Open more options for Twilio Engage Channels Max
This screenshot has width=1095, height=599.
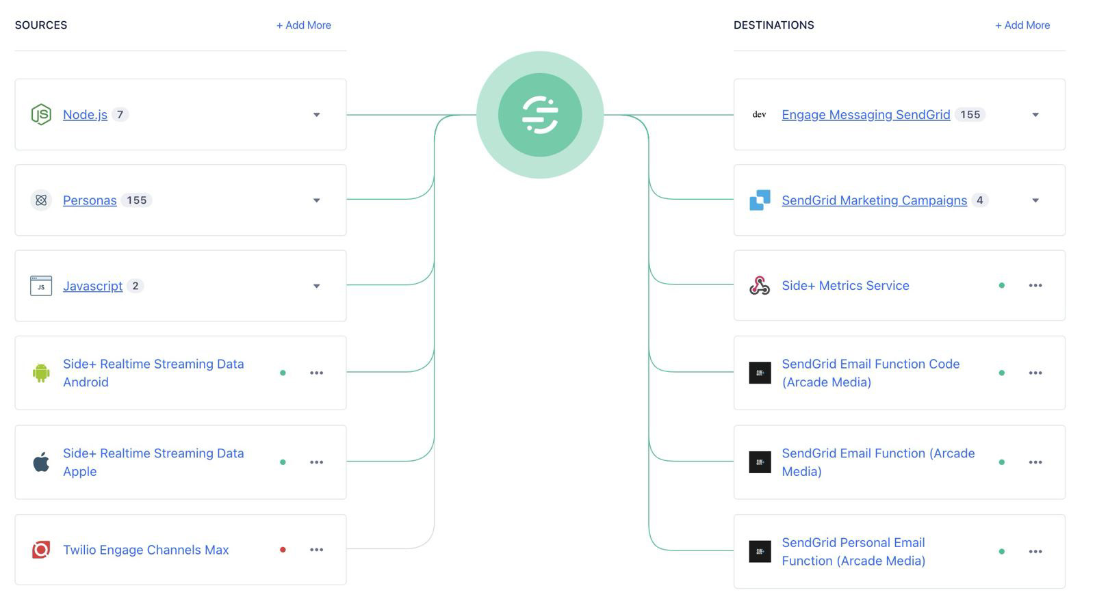click(316, 550)
